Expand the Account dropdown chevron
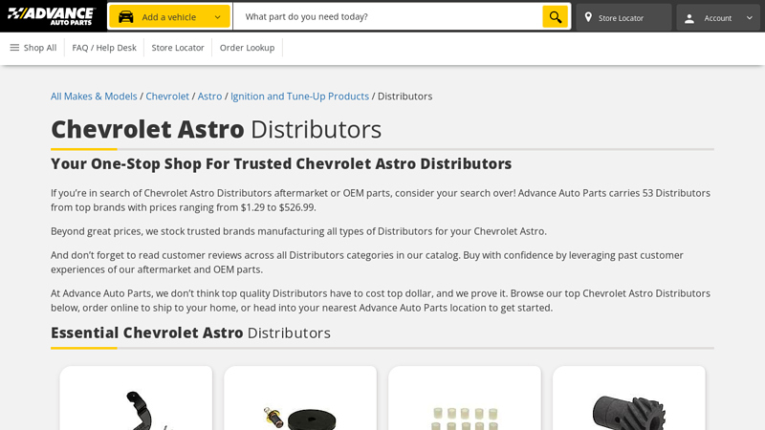Screen dimensions: 765x430 tap(750, 17)
